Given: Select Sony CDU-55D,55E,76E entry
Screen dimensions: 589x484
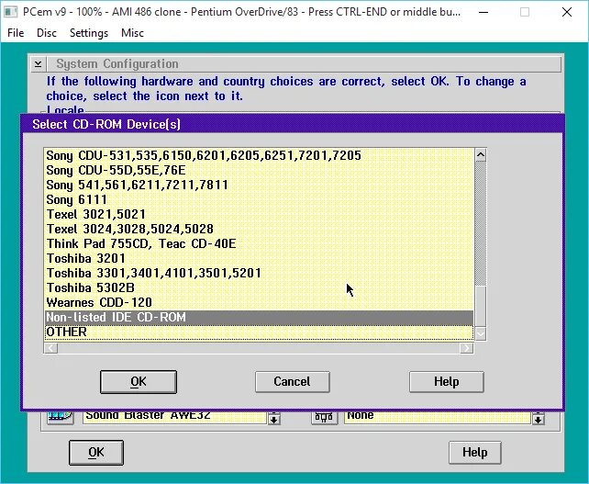Looking at the screenshot, I should point(259,170).
